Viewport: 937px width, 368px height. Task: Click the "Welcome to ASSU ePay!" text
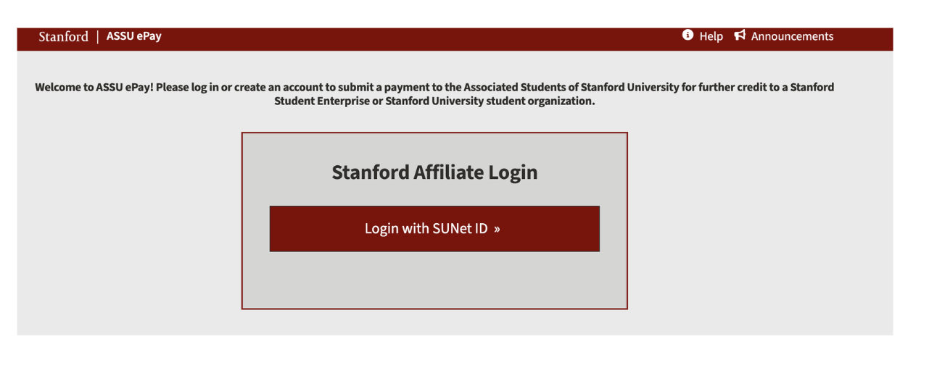[x=94, y=88]
